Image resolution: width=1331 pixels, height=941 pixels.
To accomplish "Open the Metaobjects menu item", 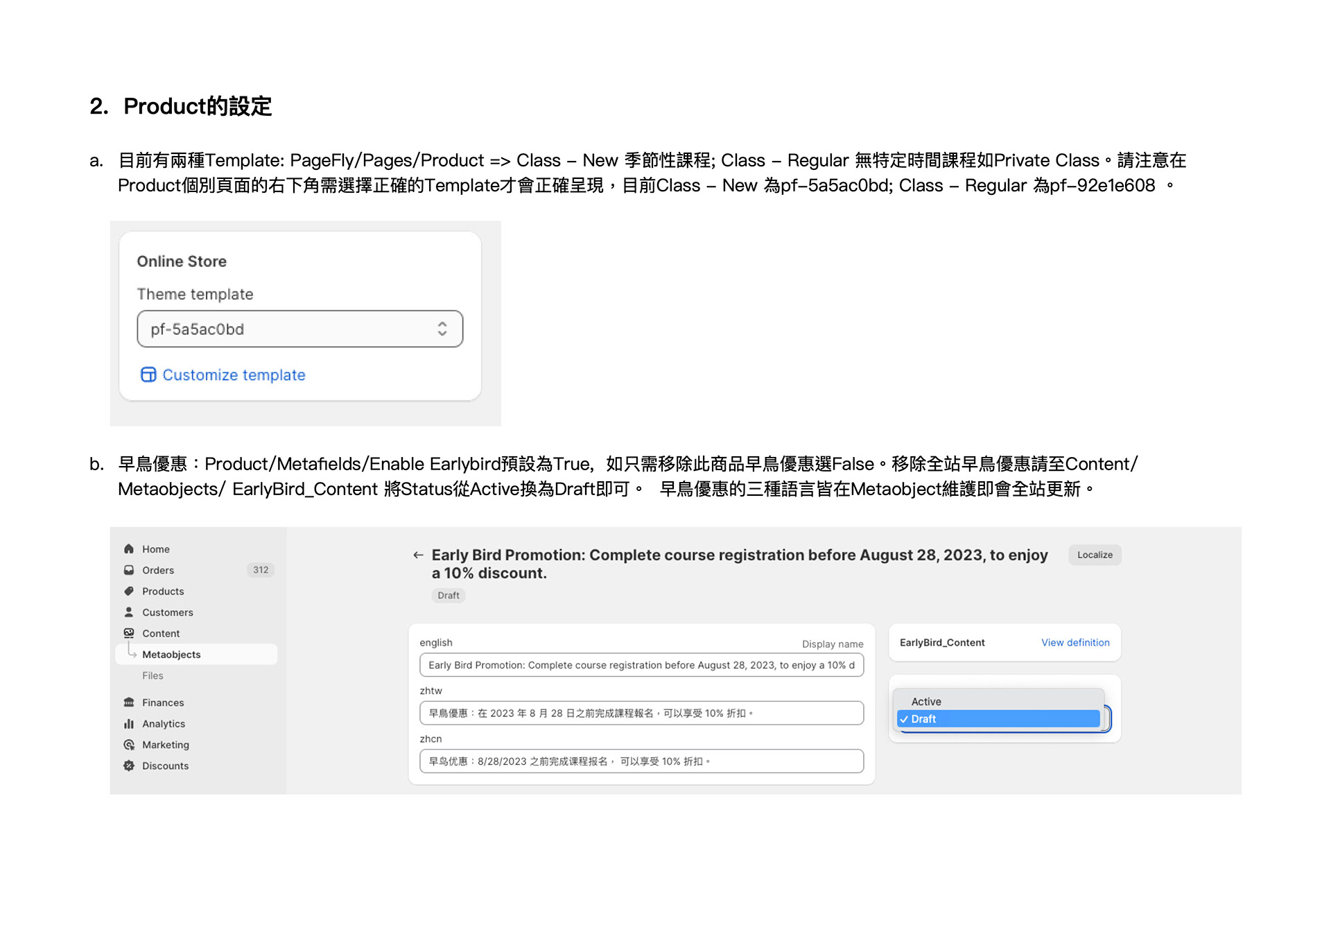I will pos(171,654).
